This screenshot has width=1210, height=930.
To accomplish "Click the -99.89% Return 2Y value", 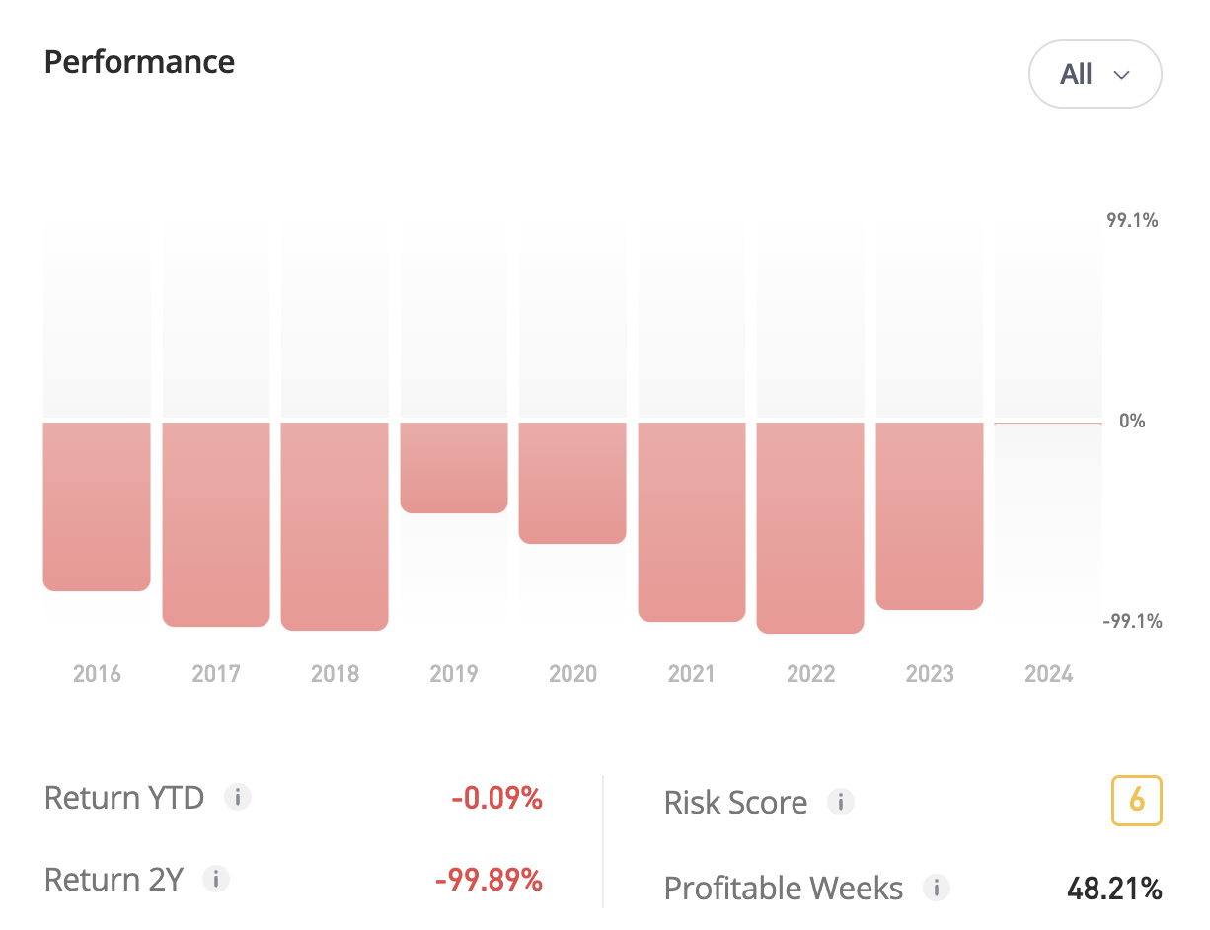I will tap(489, 880).
